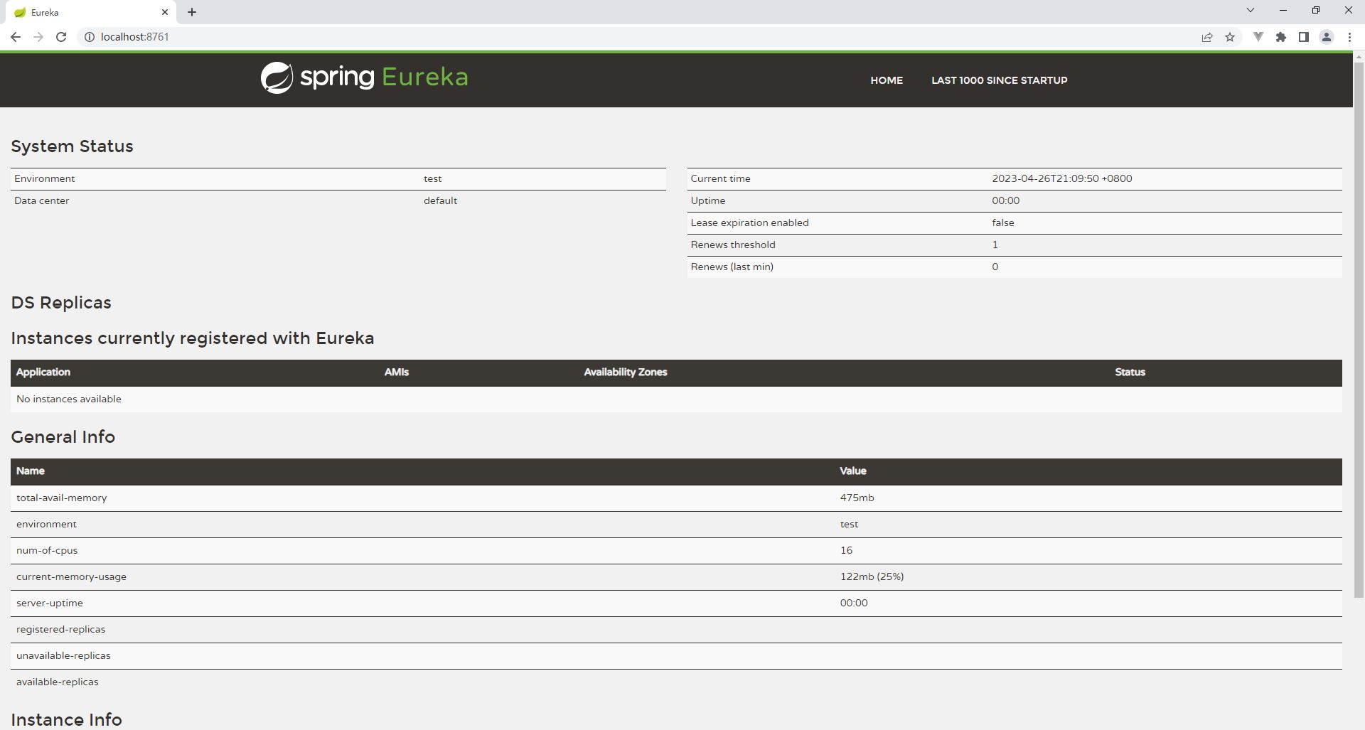Click the 'current-memory-usage' row name
This screenshot has height=730, width=1365.
click(x=71, y=577)
